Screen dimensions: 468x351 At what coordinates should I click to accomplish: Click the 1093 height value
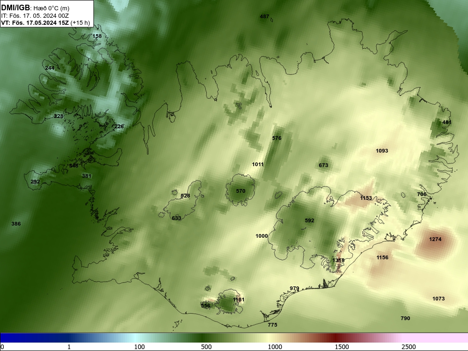tap(382, 151)
